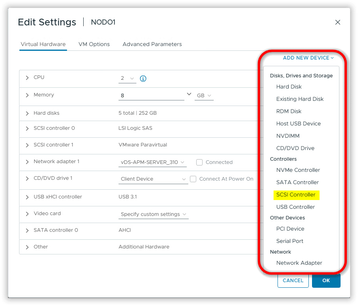Open the CPU count dropdown
This screenshot has height=306, width=358.
pyautogui.click(x=127, y=78)
